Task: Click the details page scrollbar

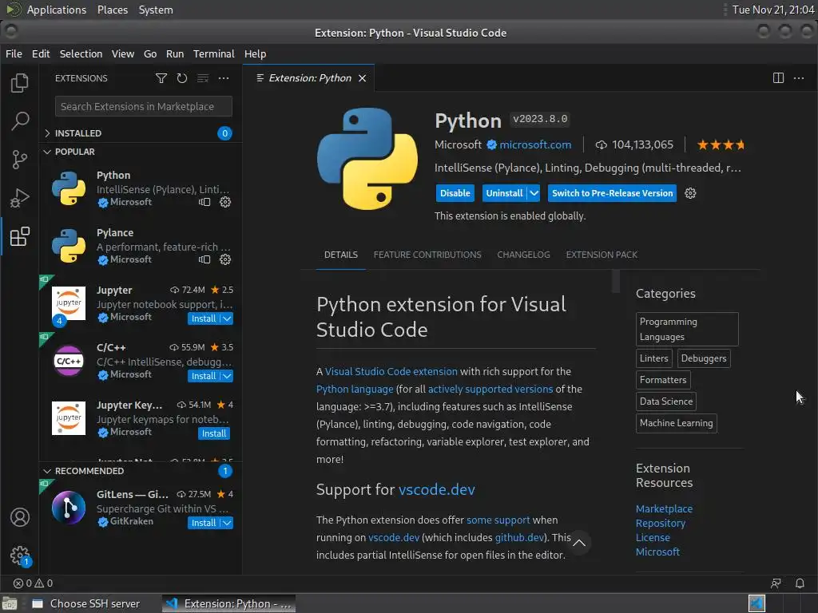Action: [616, 282]
